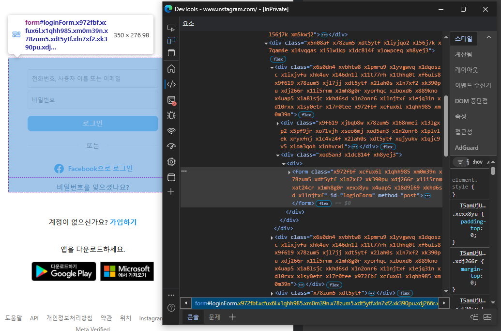Toggle device emulation mode icon

pos(171,40)
